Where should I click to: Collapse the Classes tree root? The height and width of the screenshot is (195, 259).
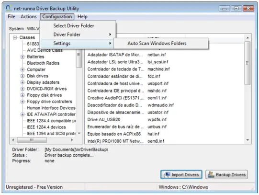15,38
